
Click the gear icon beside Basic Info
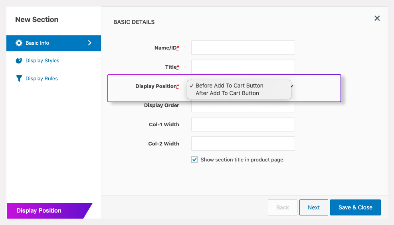coord(19,43)
